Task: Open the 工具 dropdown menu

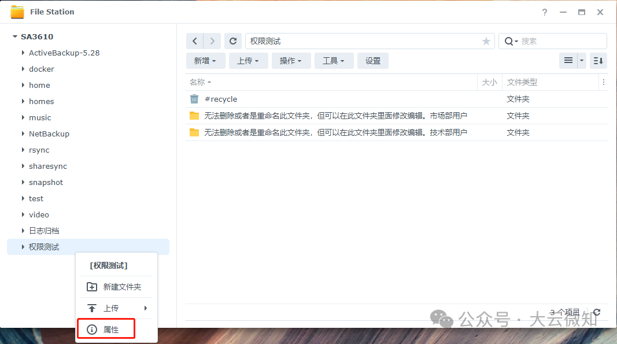Action: 334,60
